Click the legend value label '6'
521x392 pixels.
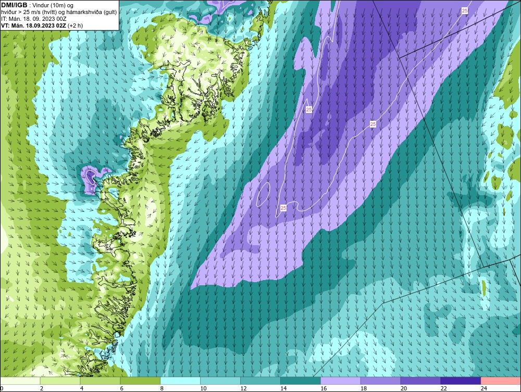coord(121,388)
